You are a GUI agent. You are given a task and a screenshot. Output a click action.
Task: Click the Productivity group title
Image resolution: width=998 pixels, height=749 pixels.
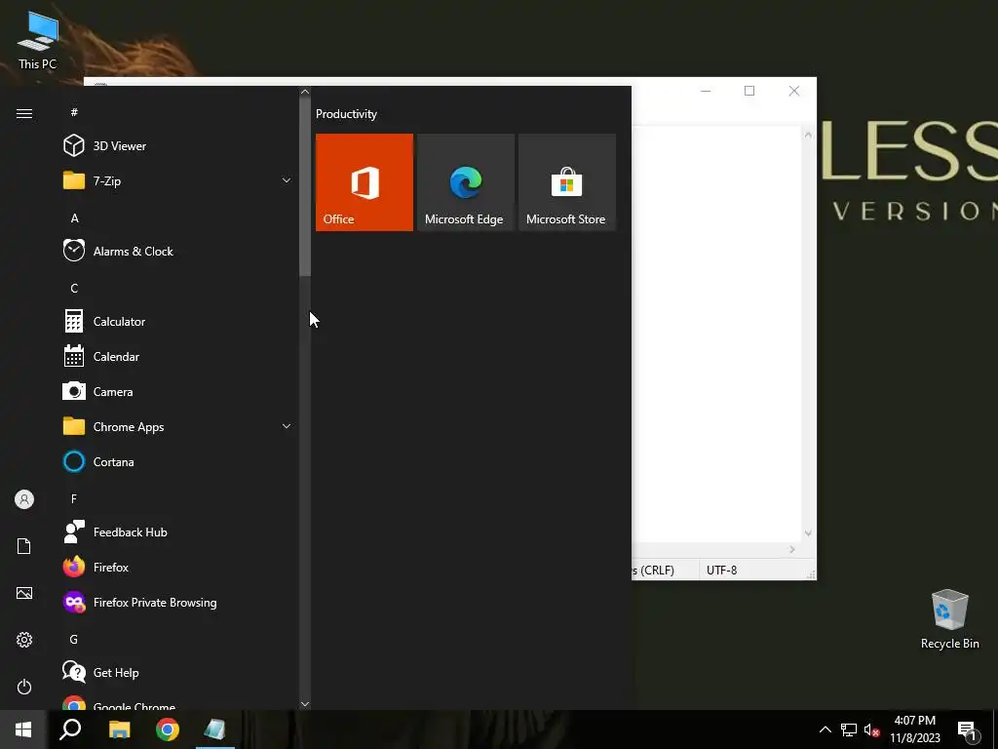pos(346,114)
